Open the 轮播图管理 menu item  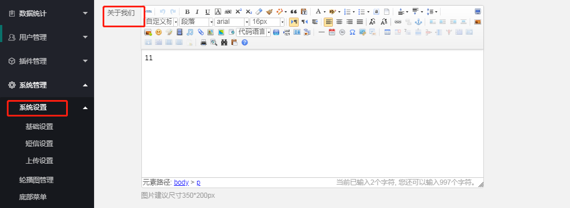36,180
